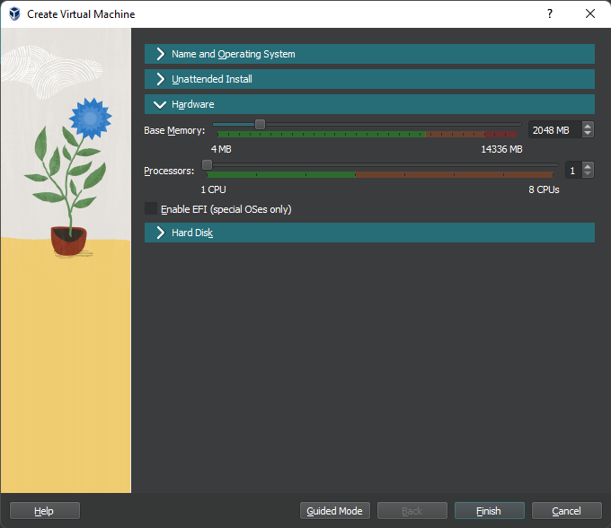Click the Processors slider handle
Viewport: 611px width, 528px height.
[x=208, y=164]
